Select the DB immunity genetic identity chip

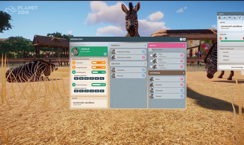point(97,91)
